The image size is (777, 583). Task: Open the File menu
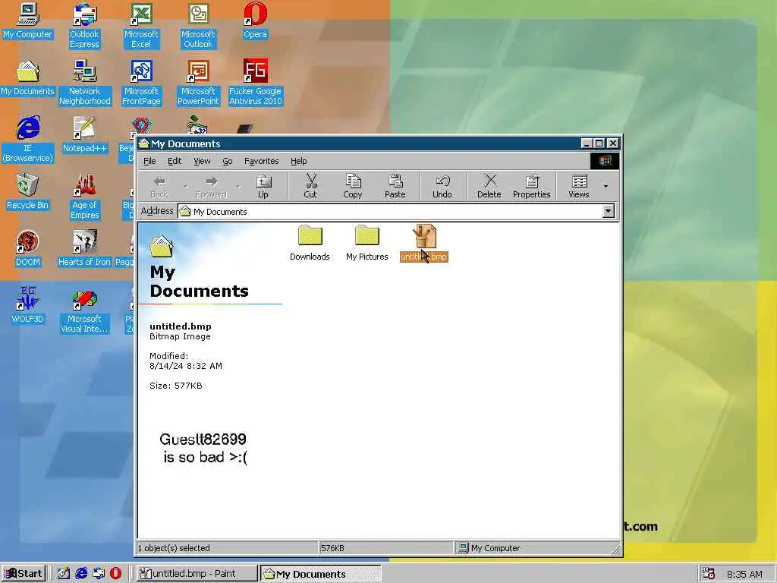[x=149, y=161]
